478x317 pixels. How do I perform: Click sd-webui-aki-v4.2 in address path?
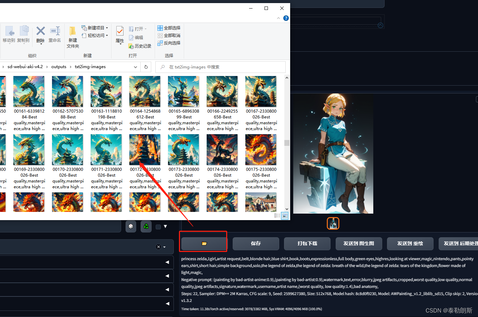click(x=25, y=67)
